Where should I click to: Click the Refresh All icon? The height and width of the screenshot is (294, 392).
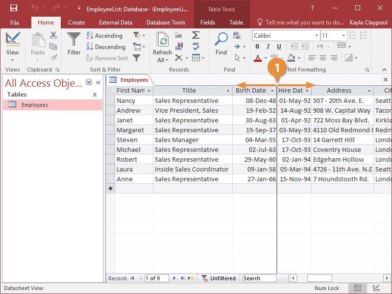(x=163, y=40)
